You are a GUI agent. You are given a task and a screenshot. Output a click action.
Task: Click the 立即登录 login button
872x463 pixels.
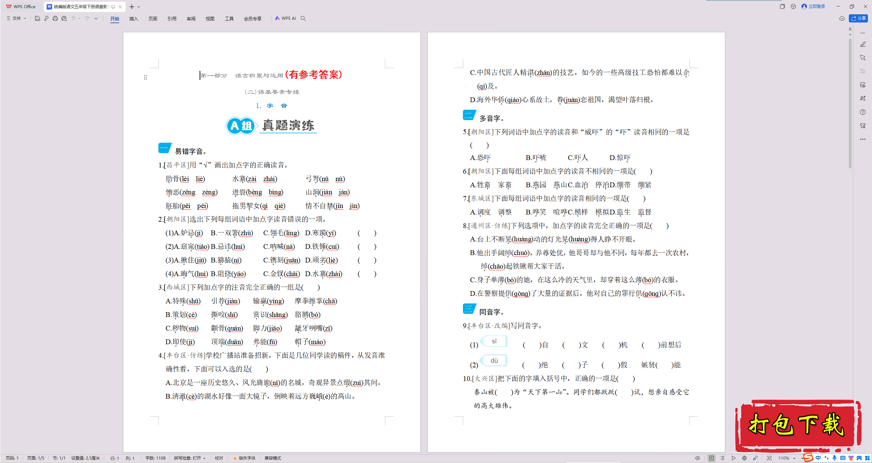[x=813, y=6]
